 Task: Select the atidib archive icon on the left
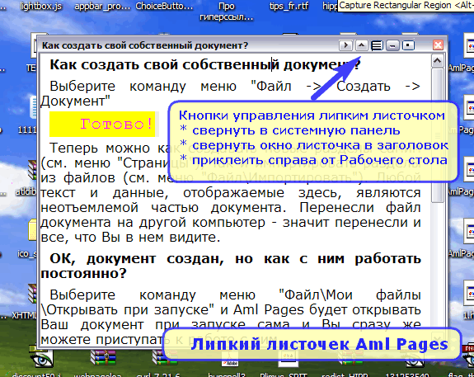tap(33, 170)
